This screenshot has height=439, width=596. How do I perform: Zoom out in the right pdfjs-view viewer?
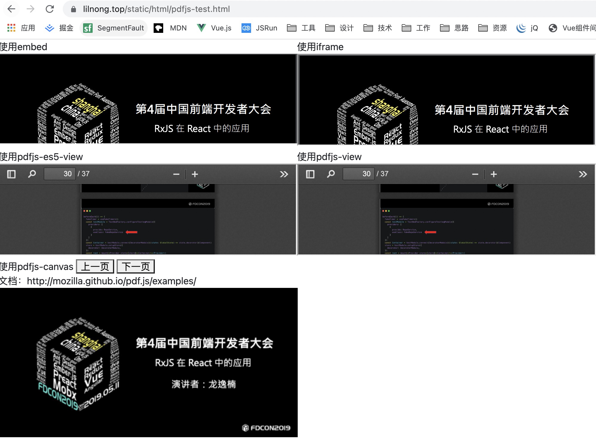coord(475,174)
